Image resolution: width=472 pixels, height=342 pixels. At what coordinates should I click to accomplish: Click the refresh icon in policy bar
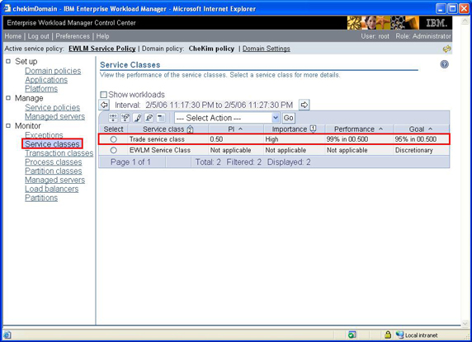(x=447, y=49)
